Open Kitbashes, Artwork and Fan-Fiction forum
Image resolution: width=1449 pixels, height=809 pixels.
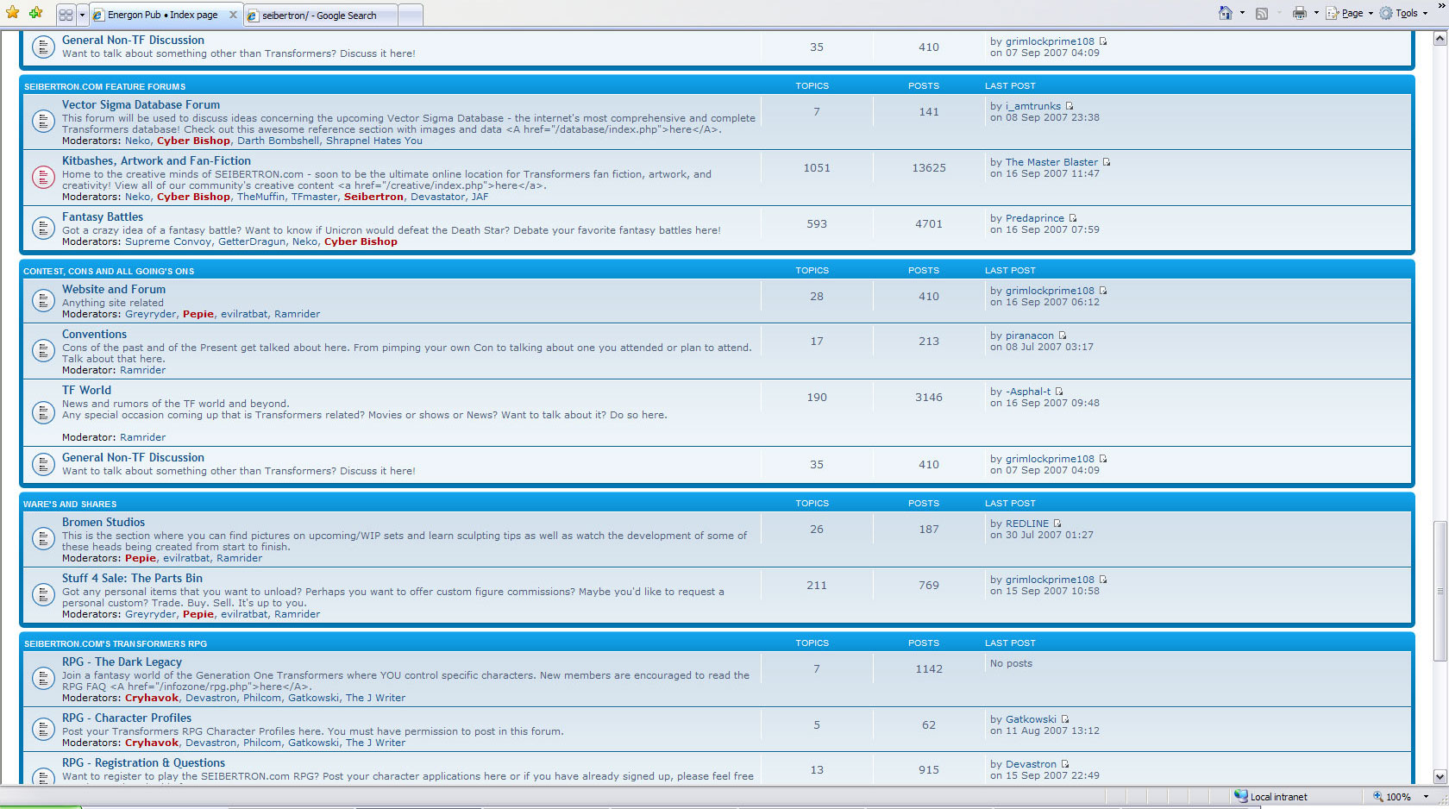click(156, 160)
